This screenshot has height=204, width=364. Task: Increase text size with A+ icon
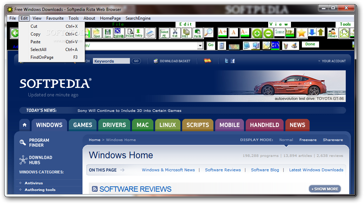pos(223,33)
